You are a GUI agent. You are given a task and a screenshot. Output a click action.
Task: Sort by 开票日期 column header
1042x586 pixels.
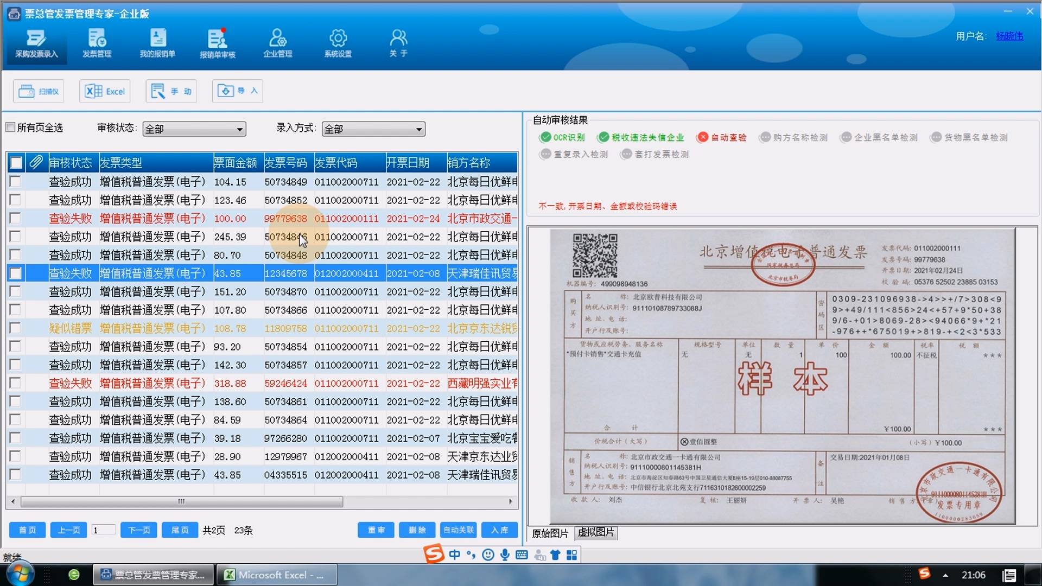click(415, 162)
